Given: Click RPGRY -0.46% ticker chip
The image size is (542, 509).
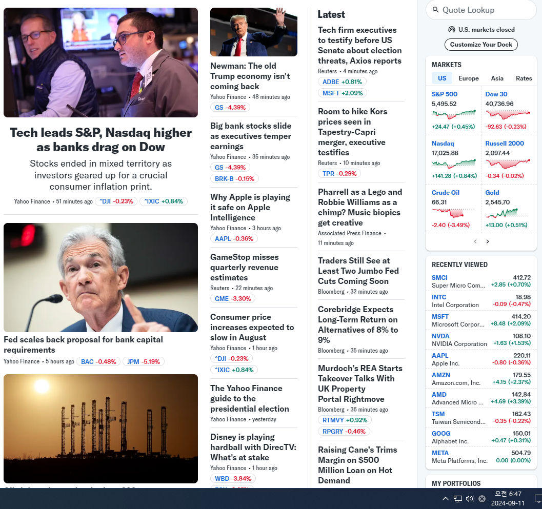Looking at the screenshot, I should coord(344,432).
